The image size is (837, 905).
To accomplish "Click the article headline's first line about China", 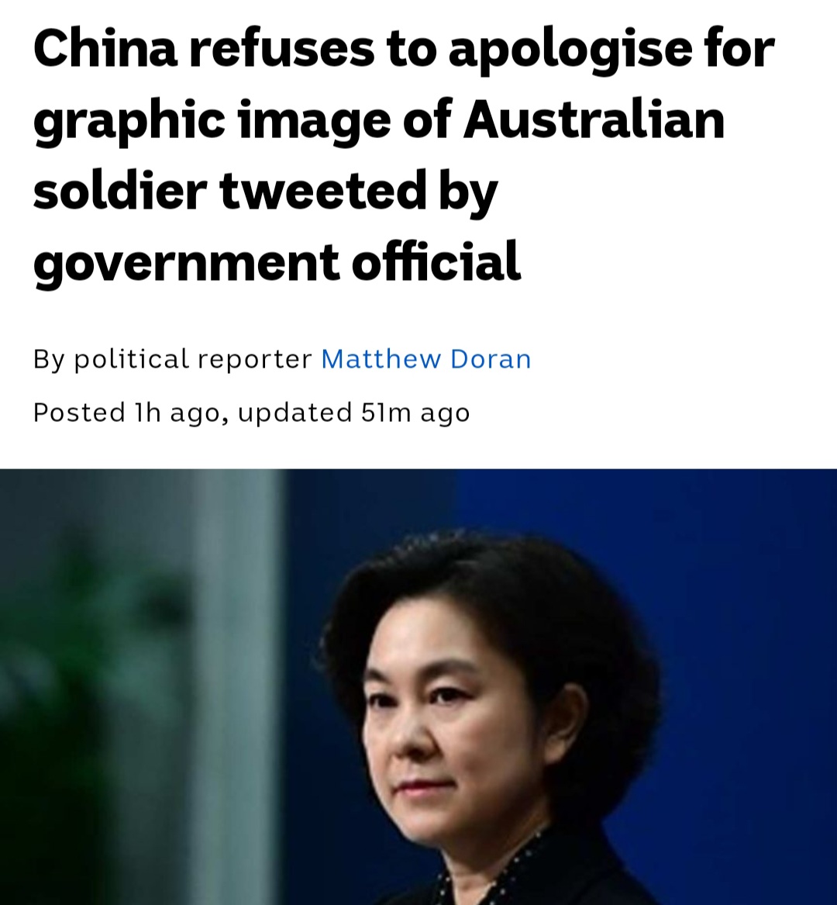I will (x=404, y=49).
